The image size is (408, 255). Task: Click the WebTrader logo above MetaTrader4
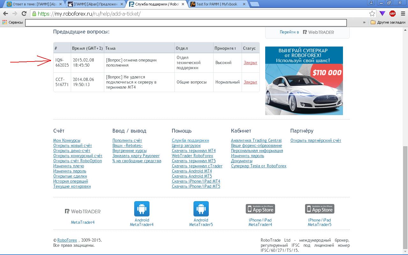(x=83, y=211)
